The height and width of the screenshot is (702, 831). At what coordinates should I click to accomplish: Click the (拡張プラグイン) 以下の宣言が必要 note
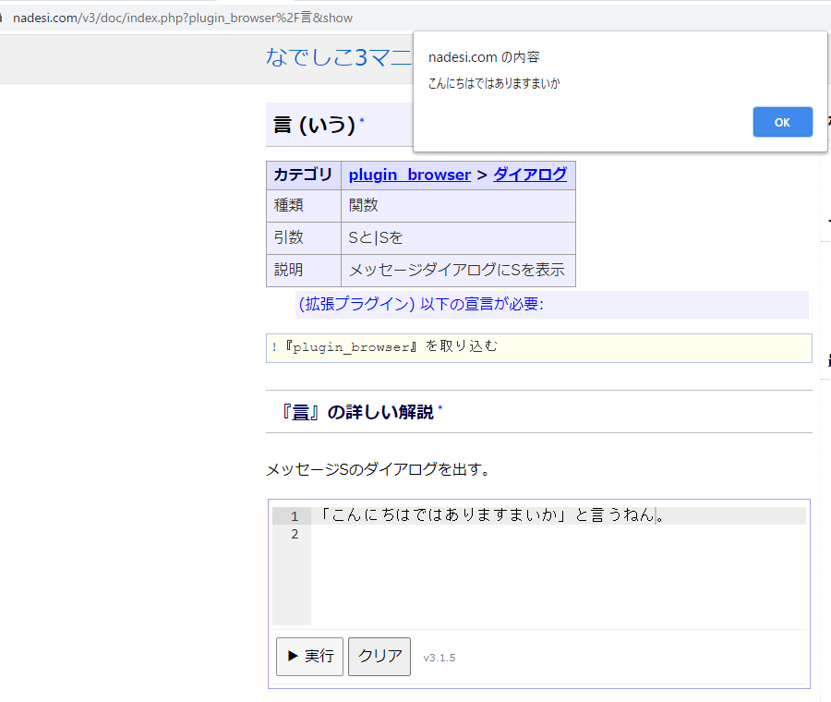(421, 304)
